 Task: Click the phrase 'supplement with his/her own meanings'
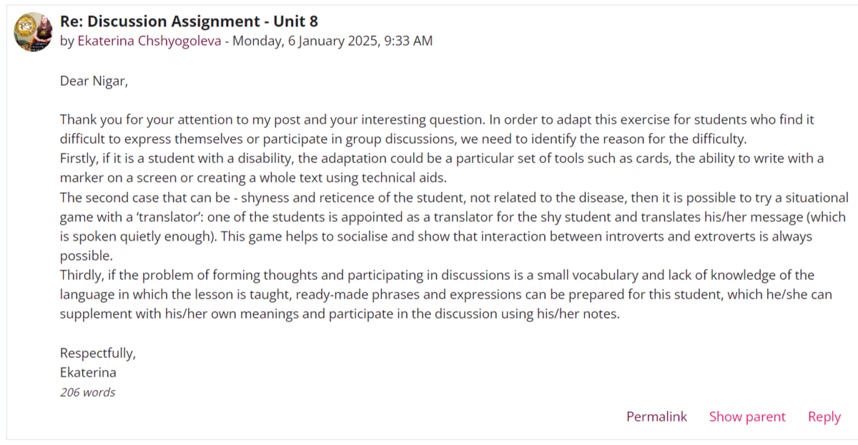172,314
